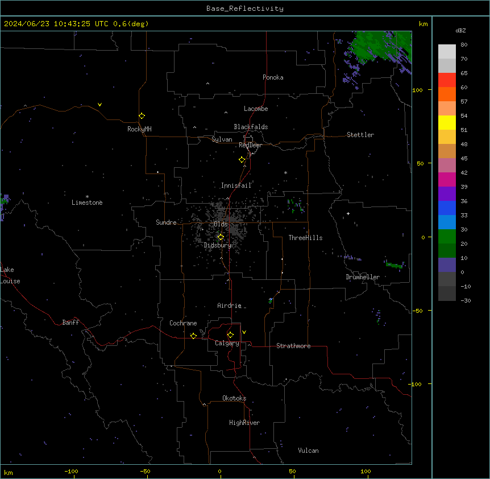Click the Ponoka city label

tap(273, 77)
